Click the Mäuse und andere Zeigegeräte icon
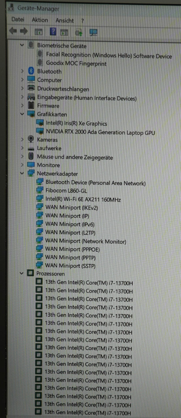This screenshot has height=418, width=181. tap(31, 156)
